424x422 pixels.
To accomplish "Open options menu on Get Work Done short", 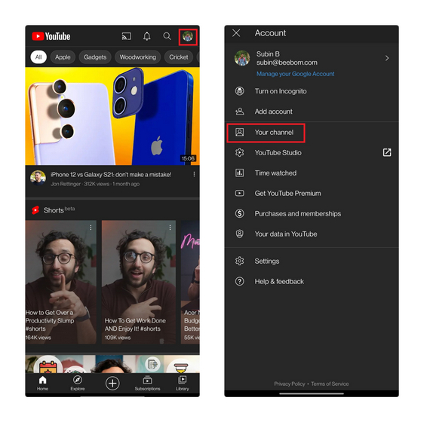I will (x=170, y=228).
